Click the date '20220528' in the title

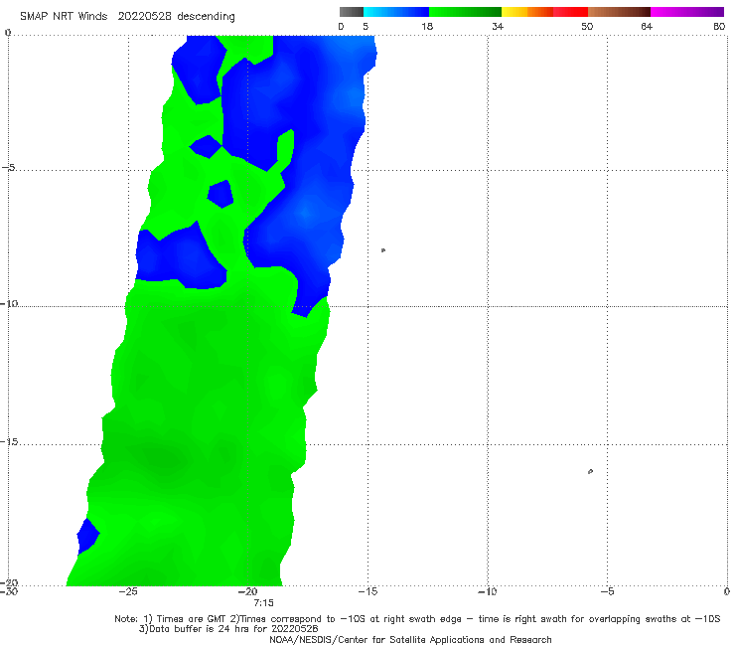(x=144, y=17)
